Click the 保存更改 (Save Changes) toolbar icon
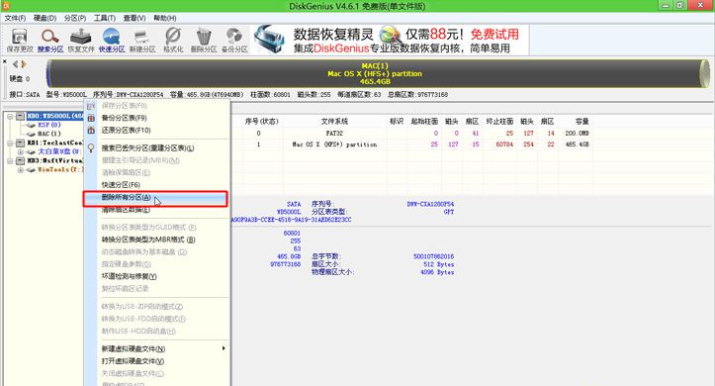Image resolution: width=715 pixels, height=386 pixels. tap(20, 41)
